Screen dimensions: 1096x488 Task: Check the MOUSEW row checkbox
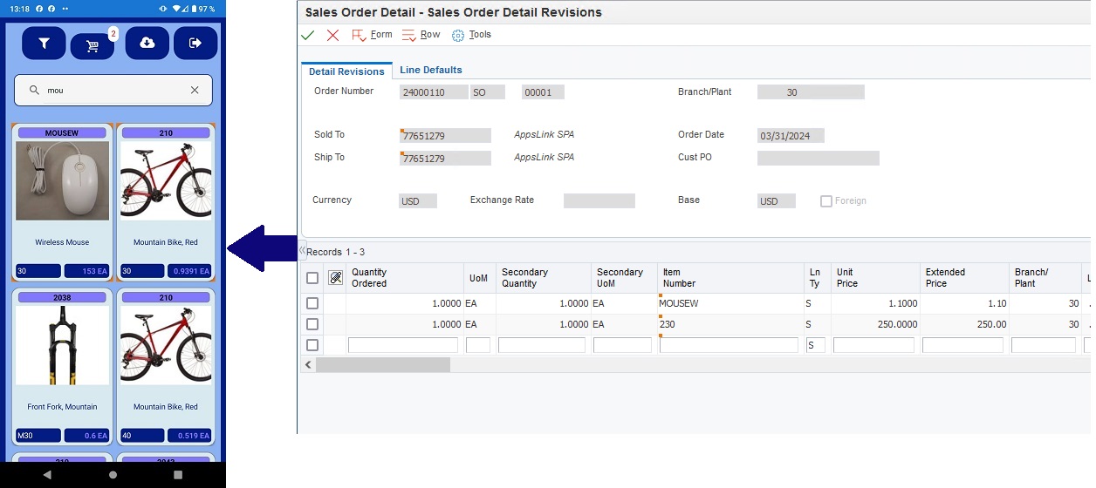(x=312, y=303)
